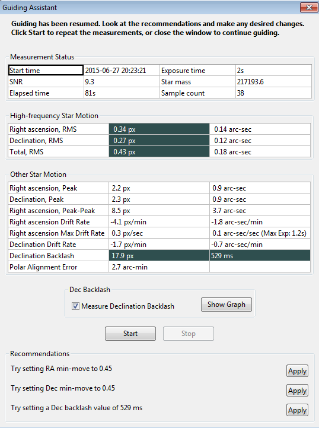
Task: Apply the RA min-move 0.45 recommendation
Action: [x=297, y=371]
